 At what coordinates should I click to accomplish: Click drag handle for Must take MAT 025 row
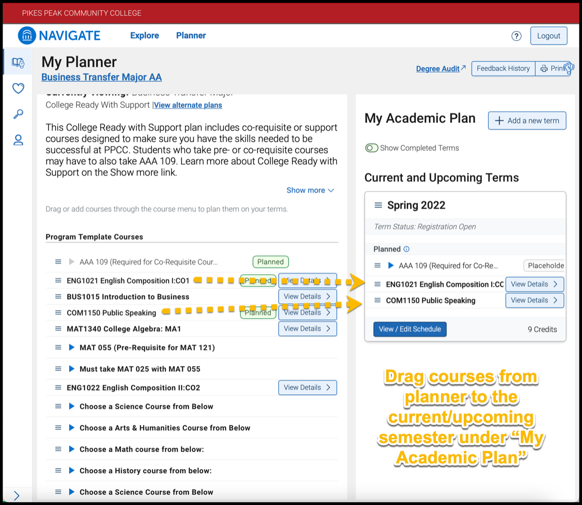point(58,369)
